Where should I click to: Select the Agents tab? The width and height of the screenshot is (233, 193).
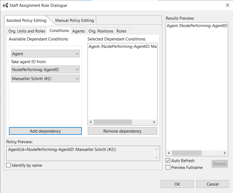78,31
